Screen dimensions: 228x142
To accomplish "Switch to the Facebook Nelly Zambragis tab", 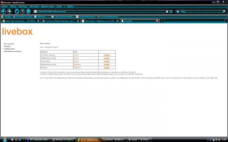I will point(60,21).
